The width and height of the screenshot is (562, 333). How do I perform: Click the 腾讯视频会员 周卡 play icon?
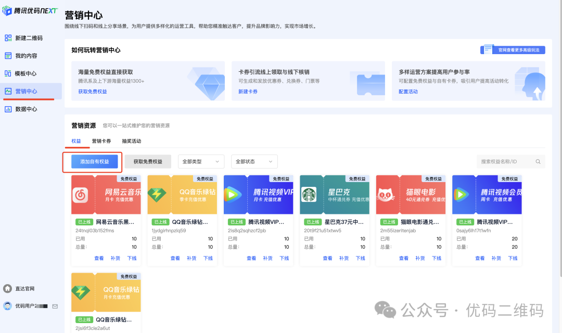tap(461, 195)
